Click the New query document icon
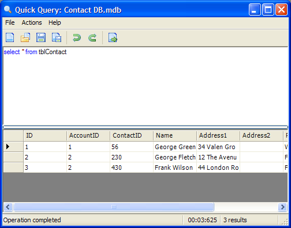This screenshot has height=228, width=291. (10, 37)
